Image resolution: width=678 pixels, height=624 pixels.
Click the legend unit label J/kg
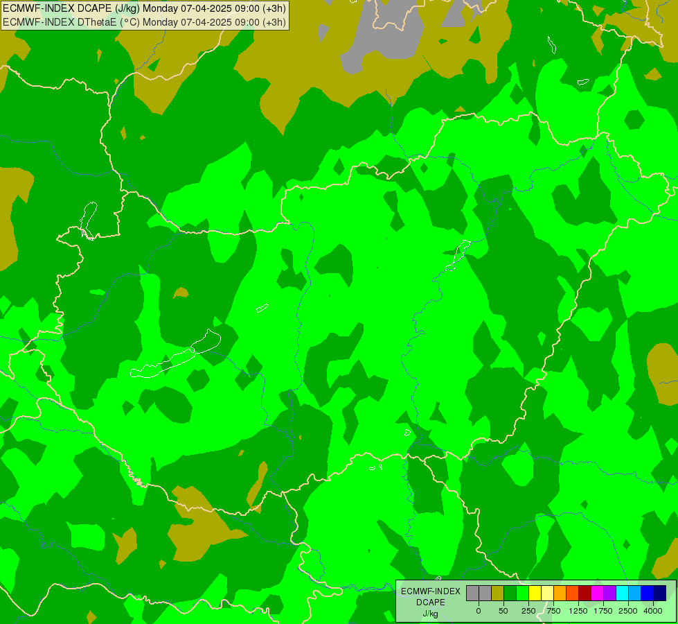click(x=431, y=614)
